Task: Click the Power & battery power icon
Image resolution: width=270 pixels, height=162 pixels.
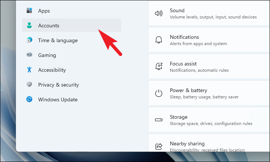Action: tap(159, 93)
